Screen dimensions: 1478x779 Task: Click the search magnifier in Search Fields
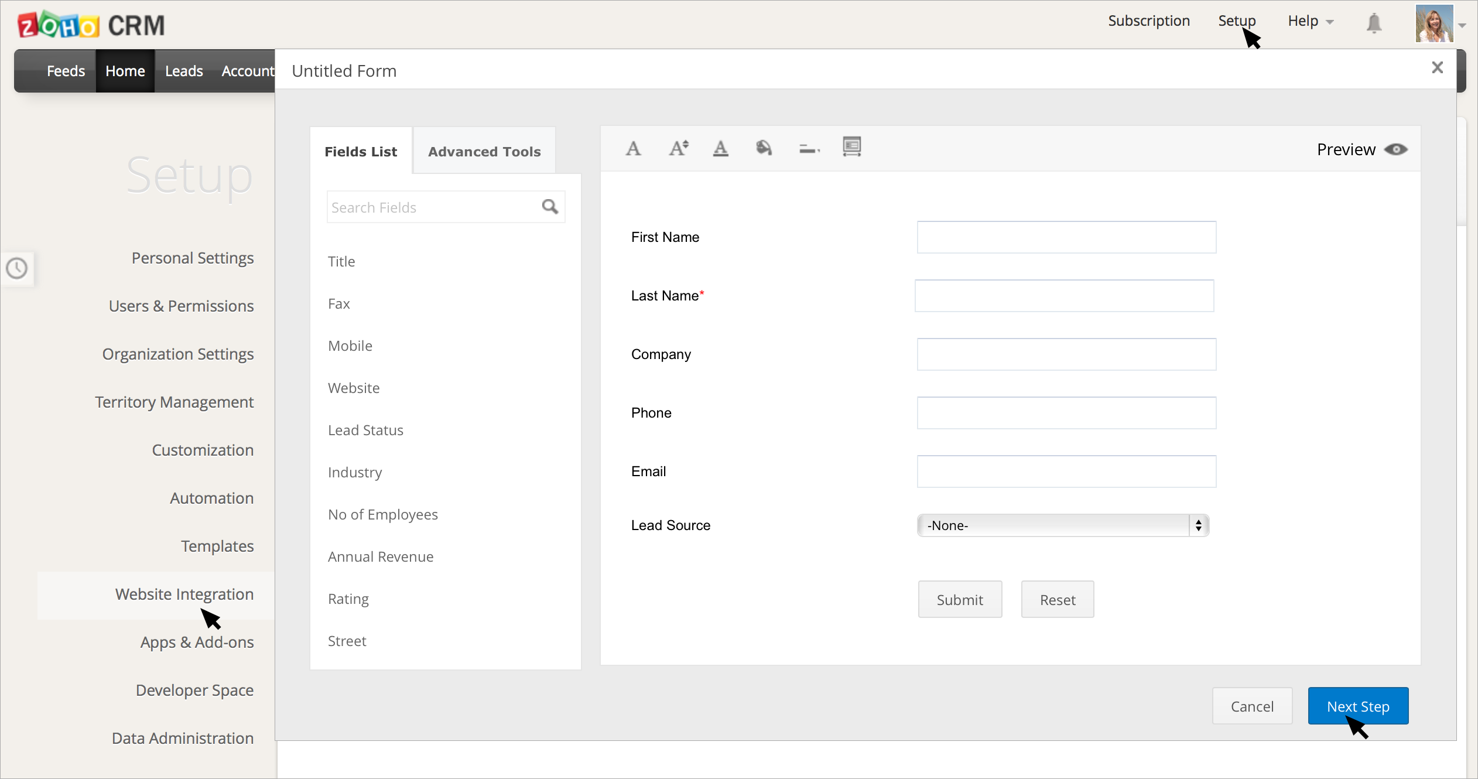pyautogui.click(x=550, y=207)
